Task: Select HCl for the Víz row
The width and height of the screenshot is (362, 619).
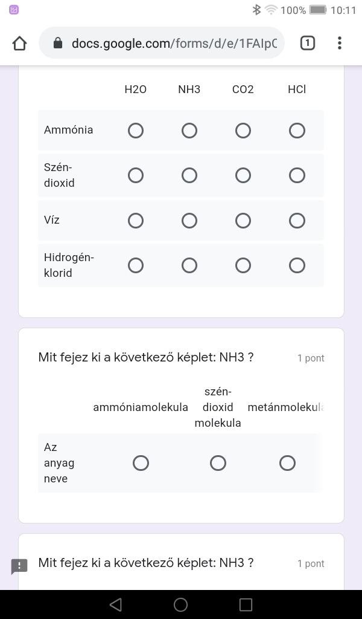Action: pyautogui.click(x=297, y=221)
